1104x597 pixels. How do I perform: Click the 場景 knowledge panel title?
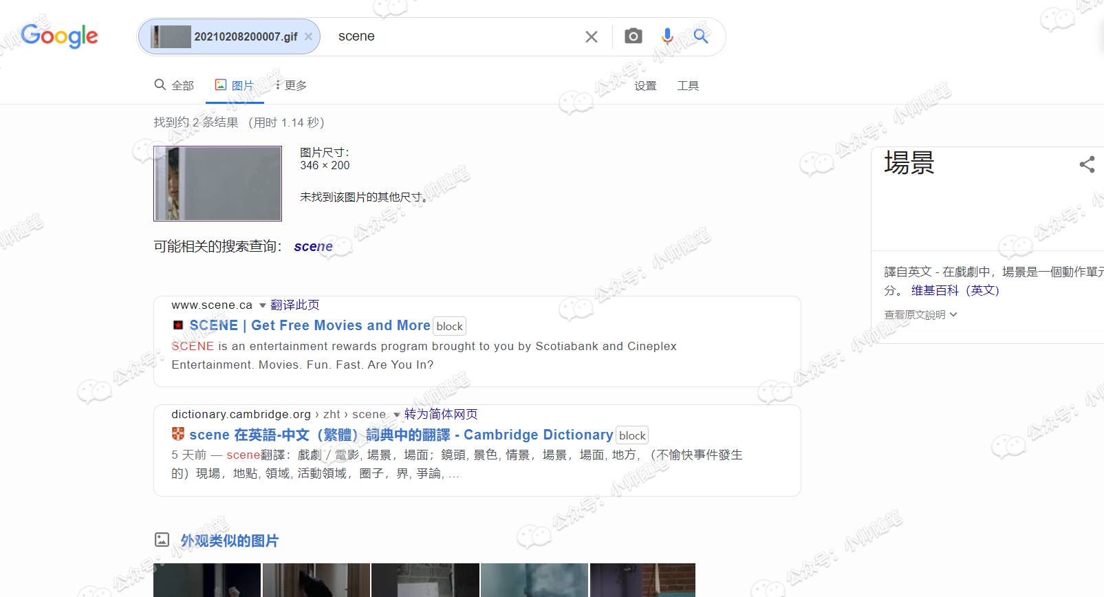point(909,163)
